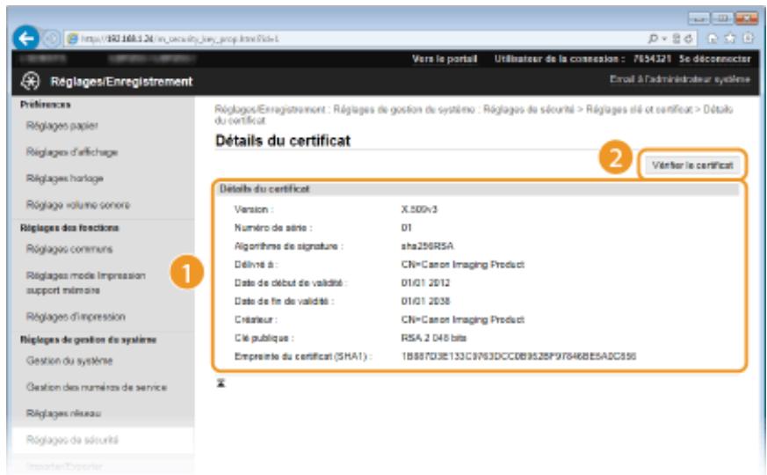Click the user ID 7654321 text
This screenshot has height=475, width=767.
(652, 59)
